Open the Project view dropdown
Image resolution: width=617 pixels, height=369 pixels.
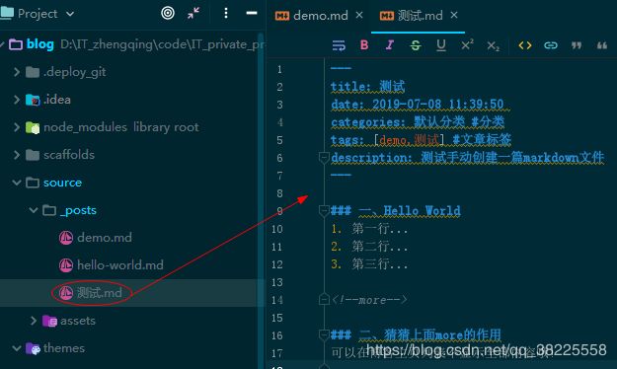click(x=70, y=14)
